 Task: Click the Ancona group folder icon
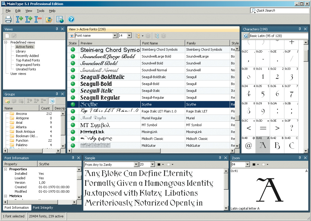(x=12, y=114)
